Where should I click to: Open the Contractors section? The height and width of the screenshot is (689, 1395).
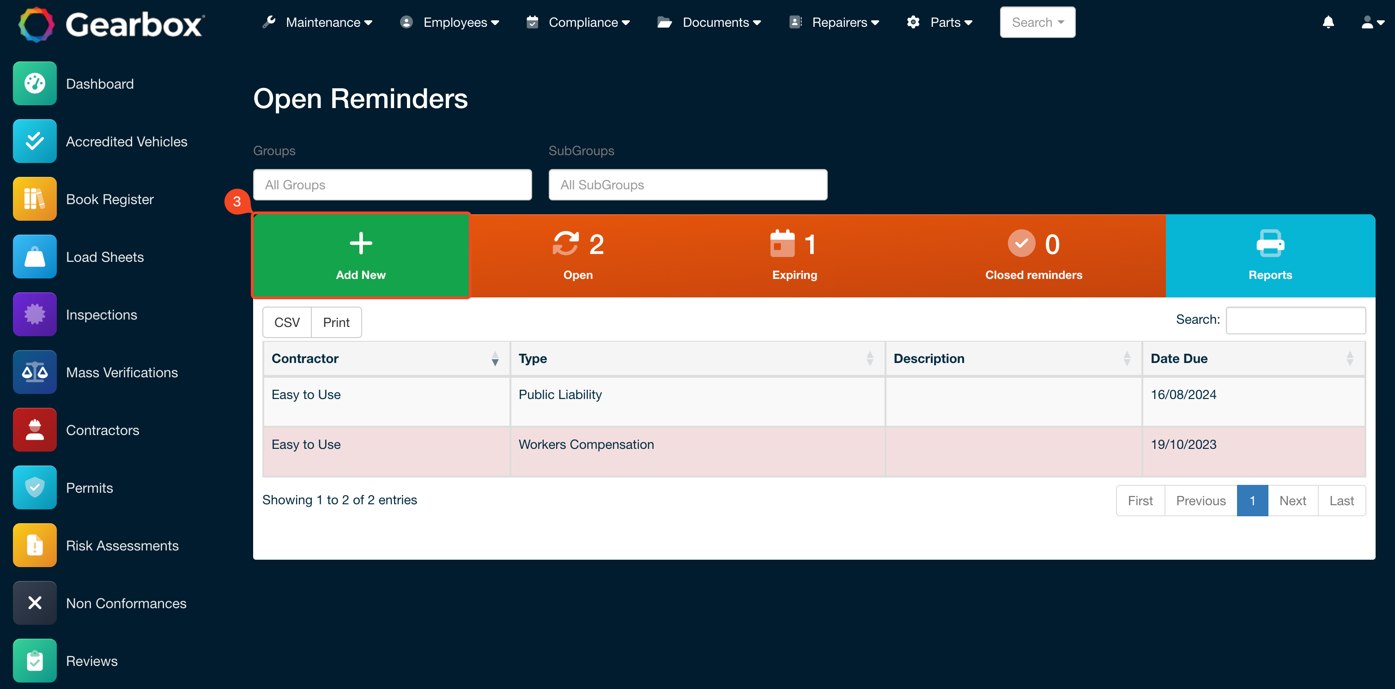coord(103,430)
